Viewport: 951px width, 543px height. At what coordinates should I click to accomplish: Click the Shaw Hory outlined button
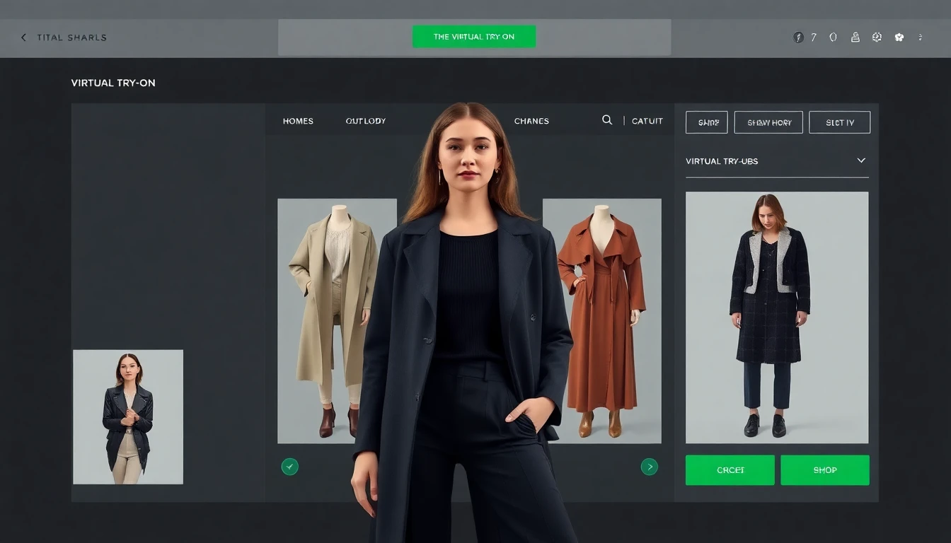[x=768, y=122]
